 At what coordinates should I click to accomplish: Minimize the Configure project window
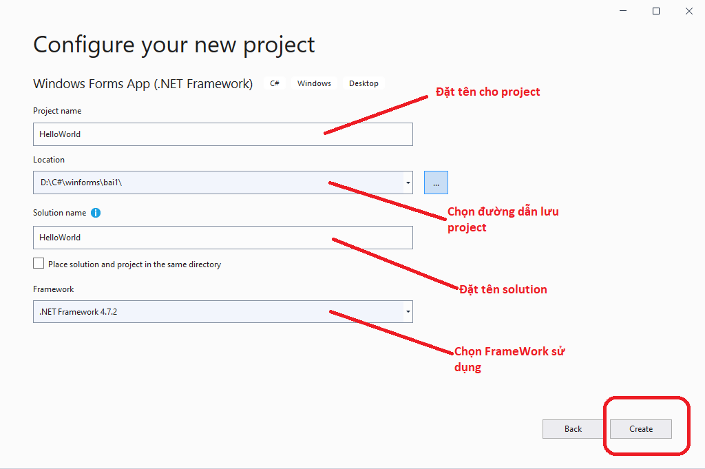(623, 11)
